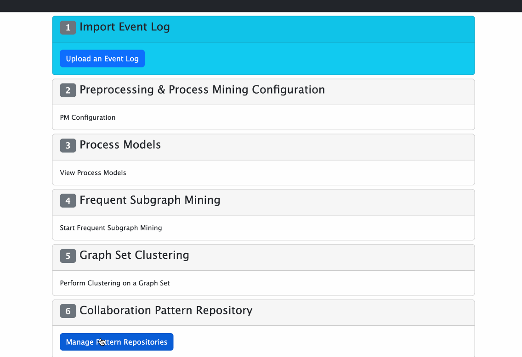The height and width of the screenshot is (357, 522).
Task: Click the Frequent Subgraph Mining heading
Action: pos(150,200)
